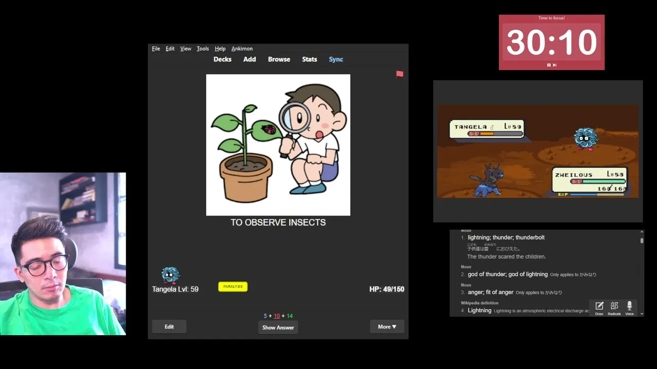This screenshot has width=657, height=369.
Task: Click the green review count 14
Action: [289, 316]
